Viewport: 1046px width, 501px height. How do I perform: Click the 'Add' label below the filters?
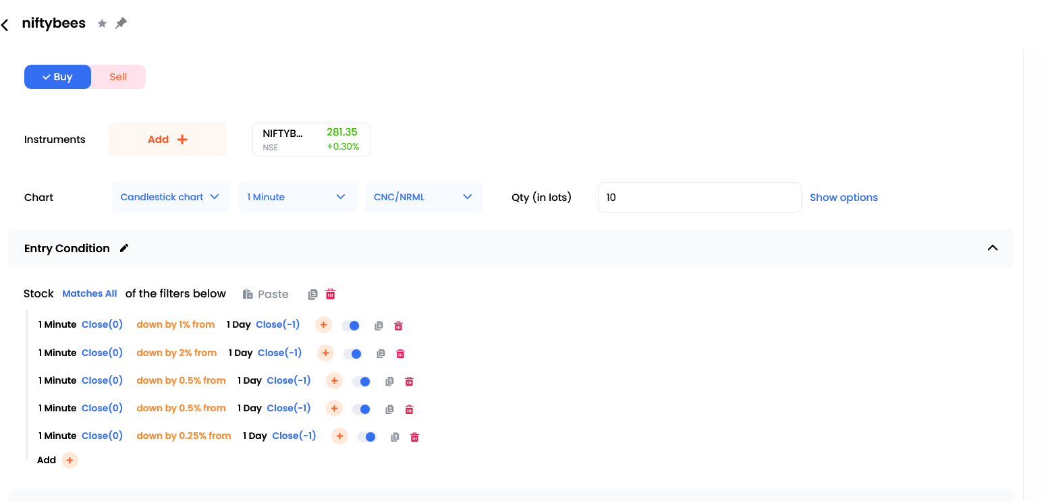(47, 460)
